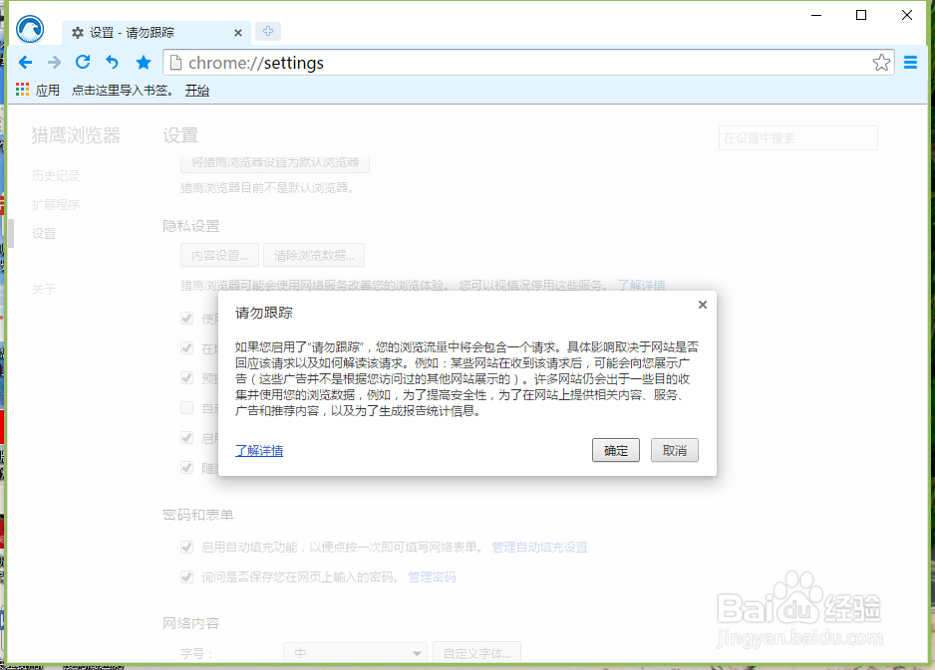Viewport: 935px width, 670px height.
Task: Toggle privacy checkbox starting 启
Action: coord(186,438)
